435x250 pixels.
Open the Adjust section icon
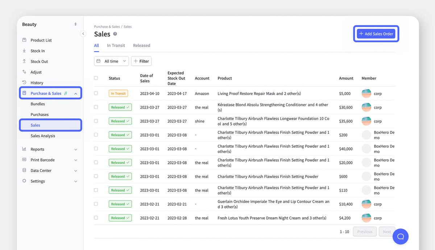pyautogui.click(x=24, y=72)
